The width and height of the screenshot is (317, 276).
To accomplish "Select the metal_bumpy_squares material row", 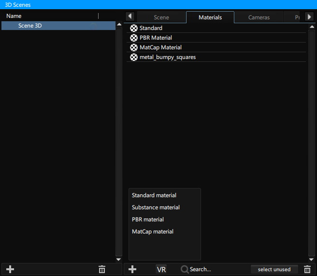I will 216,57.
